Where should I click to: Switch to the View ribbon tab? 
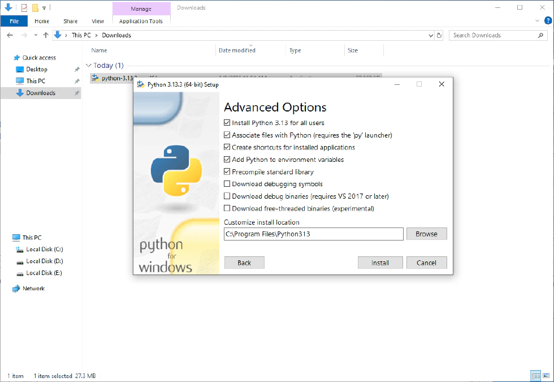pyautogui.click(x=98, y=21)
